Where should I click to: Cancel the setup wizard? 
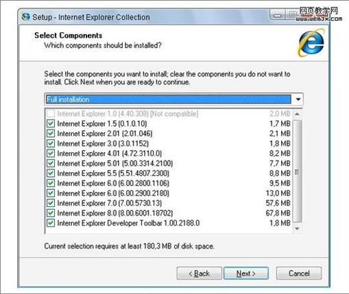[x=299, y=273]
